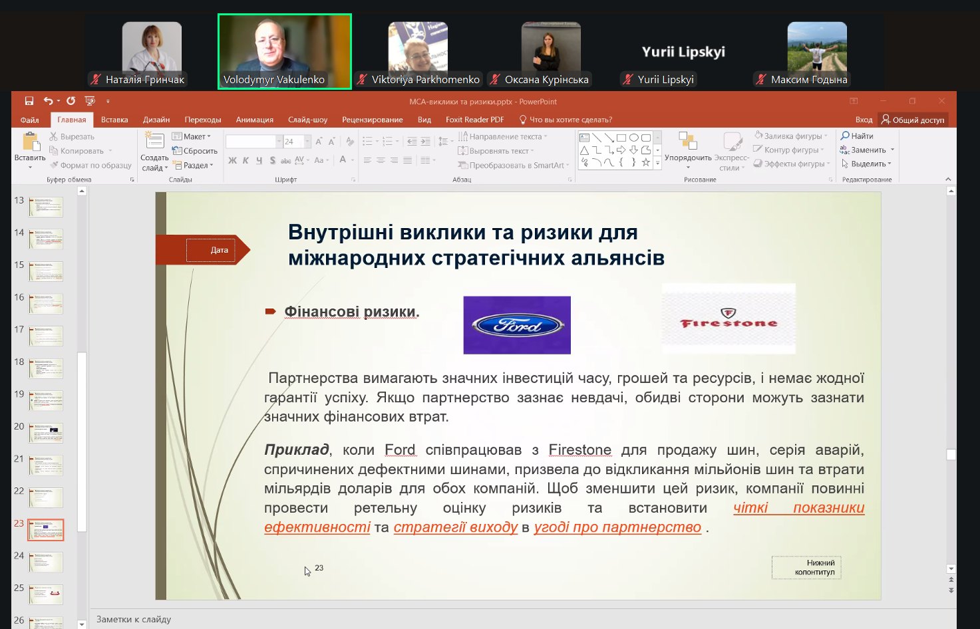980x629 pixels.
Task: Click the Вход sign-in link
Action: point(864,120)
